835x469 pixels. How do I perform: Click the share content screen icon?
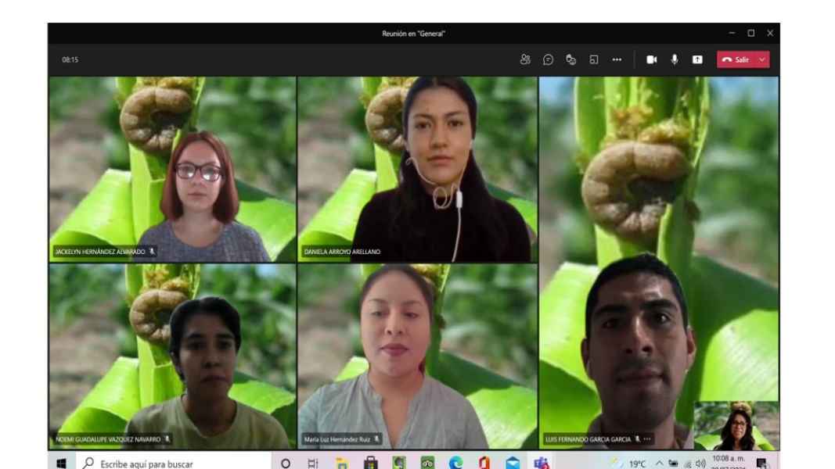click(x=696, y=59)
